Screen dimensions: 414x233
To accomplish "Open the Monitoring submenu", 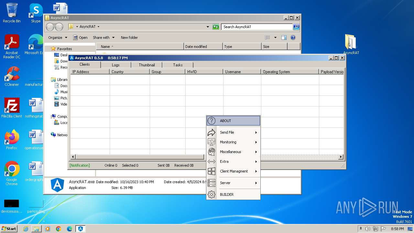I will (233, 142).
